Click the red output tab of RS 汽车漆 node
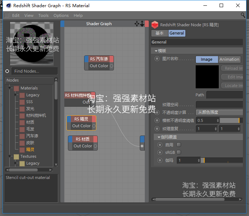 112,59
